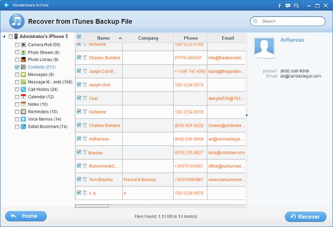This screenshot has width=333, height=227.
Task: Click the Call History phone icon
Action: coord(23,89)
